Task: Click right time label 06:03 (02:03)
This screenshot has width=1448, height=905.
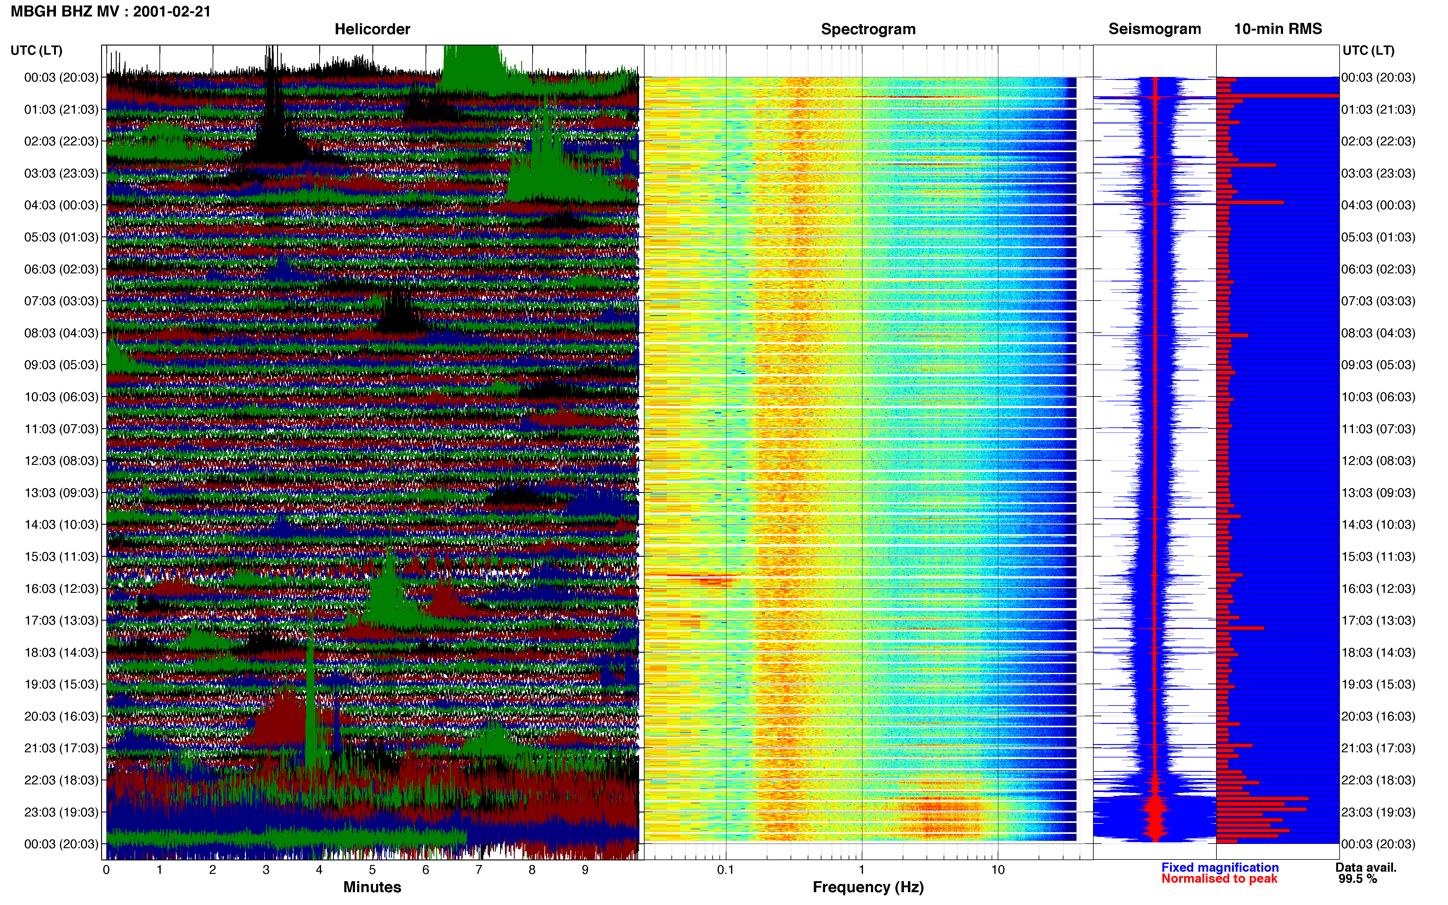Action: click(x=1378, y=269)
